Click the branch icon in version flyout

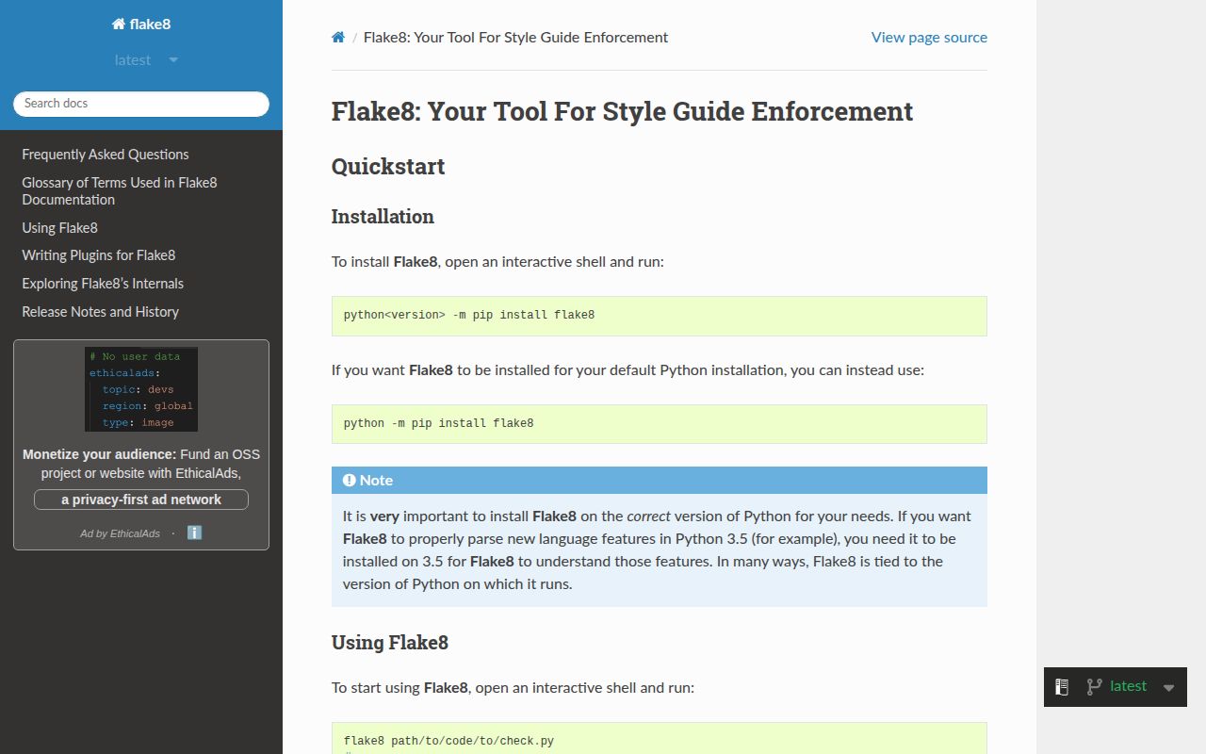click(x=1094, y=687)
